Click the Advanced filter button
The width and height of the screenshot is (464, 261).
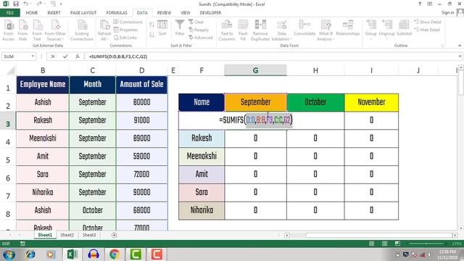click(x=201, y=38)
